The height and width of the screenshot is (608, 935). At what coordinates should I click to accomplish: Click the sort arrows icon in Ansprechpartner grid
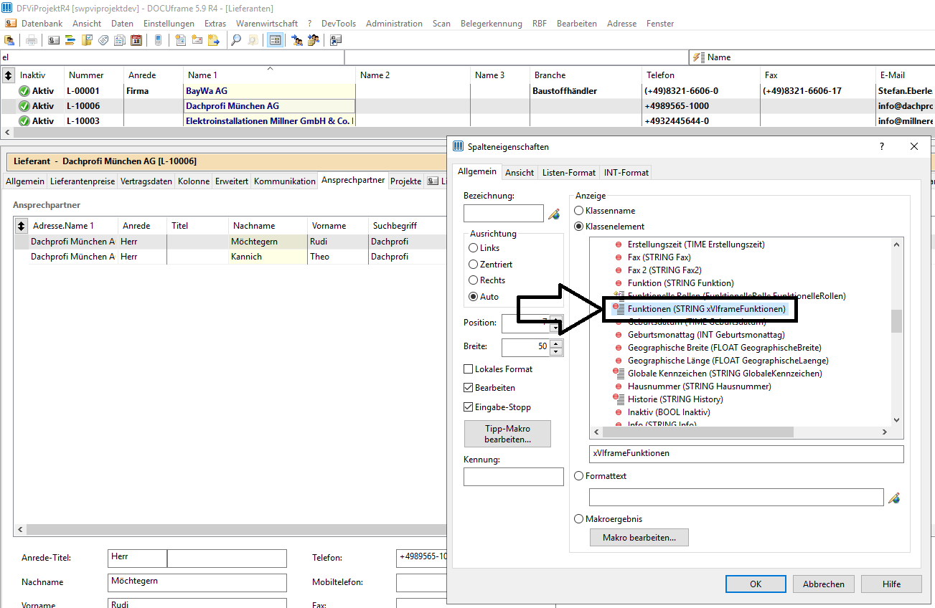(x=21, y=226)
